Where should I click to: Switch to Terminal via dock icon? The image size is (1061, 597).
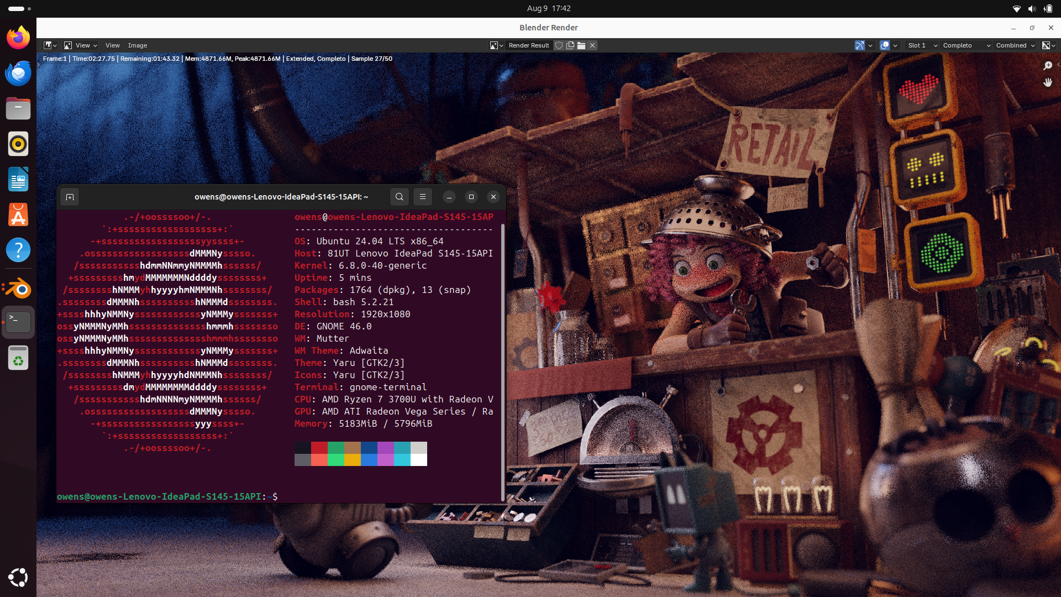point(18,322)
